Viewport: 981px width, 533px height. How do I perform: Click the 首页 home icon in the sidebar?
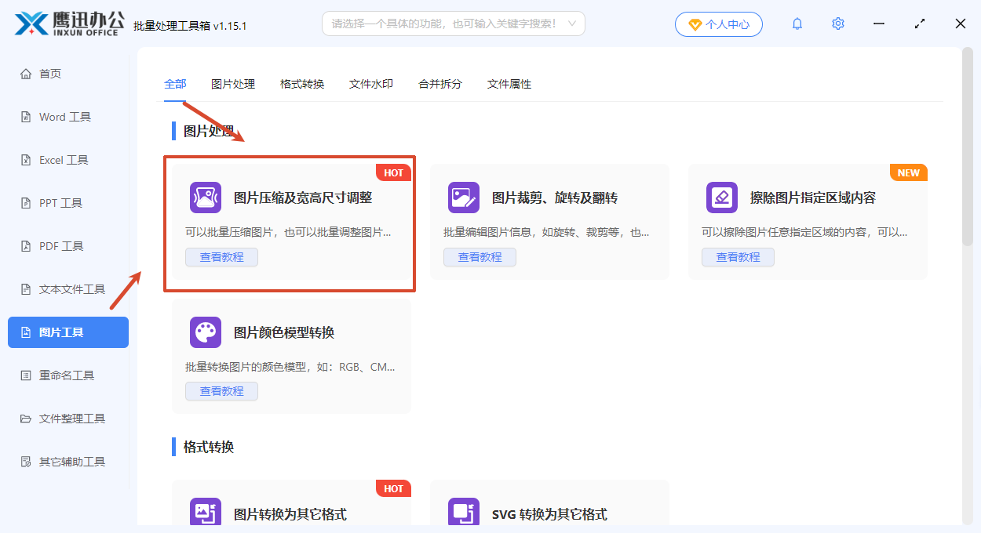(25, 74)
